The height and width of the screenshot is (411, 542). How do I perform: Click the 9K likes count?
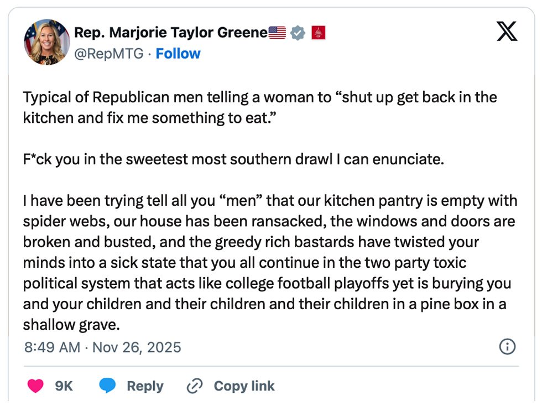click(x=64, y=386)
